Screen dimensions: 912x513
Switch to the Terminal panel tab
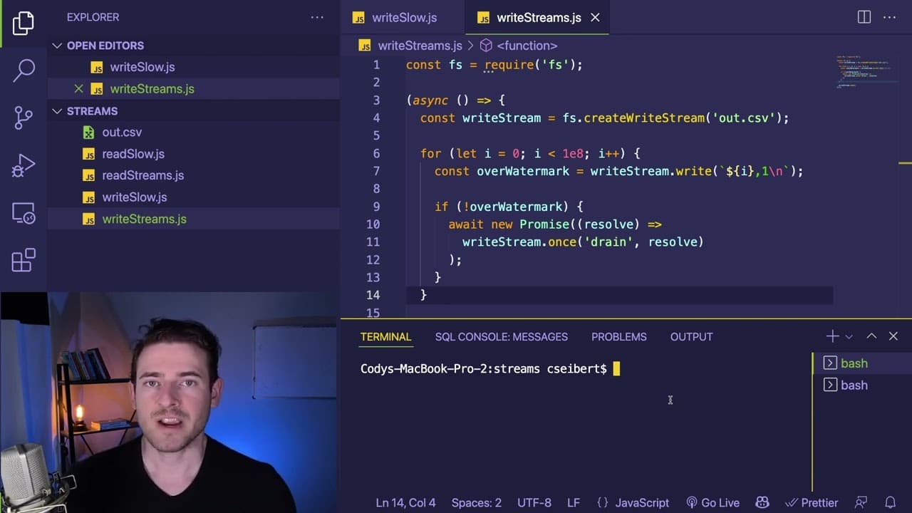click(385, 337)
